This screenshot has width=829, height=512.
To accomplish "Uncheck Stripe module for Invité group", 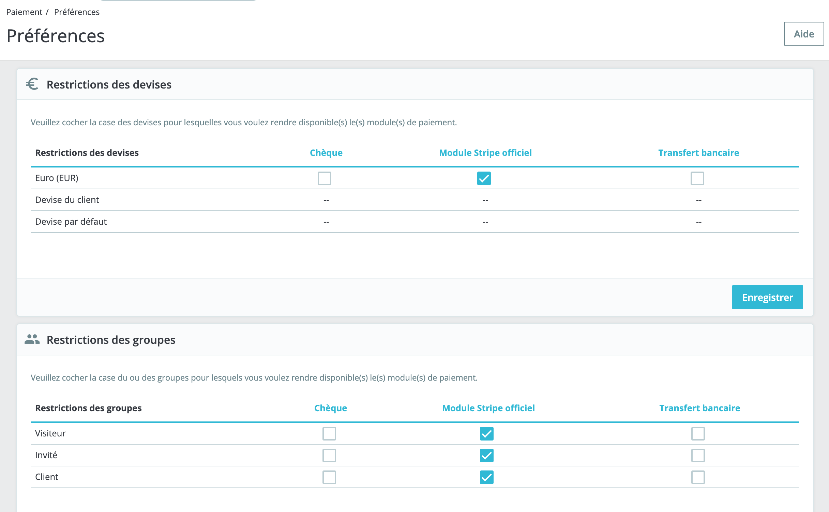I will pos(486,455).
